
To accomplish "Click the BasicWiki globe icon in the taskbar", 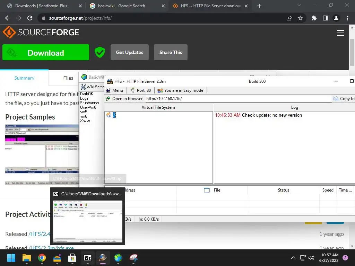I will tap(118, 258).
